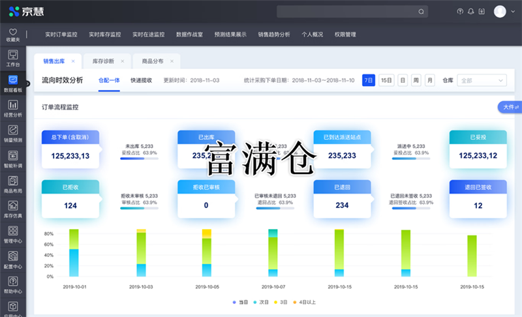522x317 pixels.
Task: Close the 库存诊断 tab
Action: pos(123,61)
